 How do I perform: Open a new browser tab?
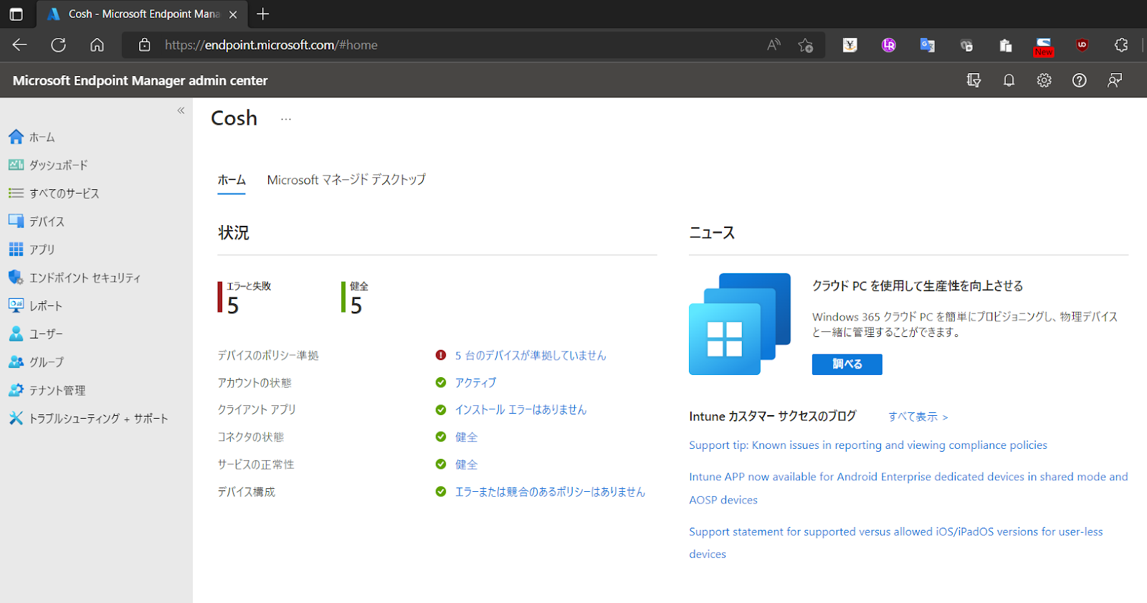(263, 14)
